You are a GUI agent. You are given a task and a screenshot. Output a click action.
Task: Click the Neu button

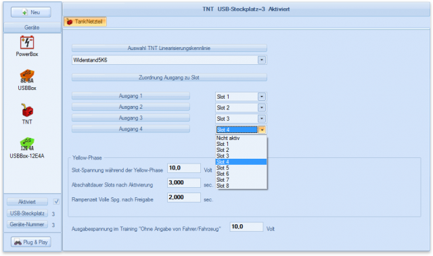(31, 12)
